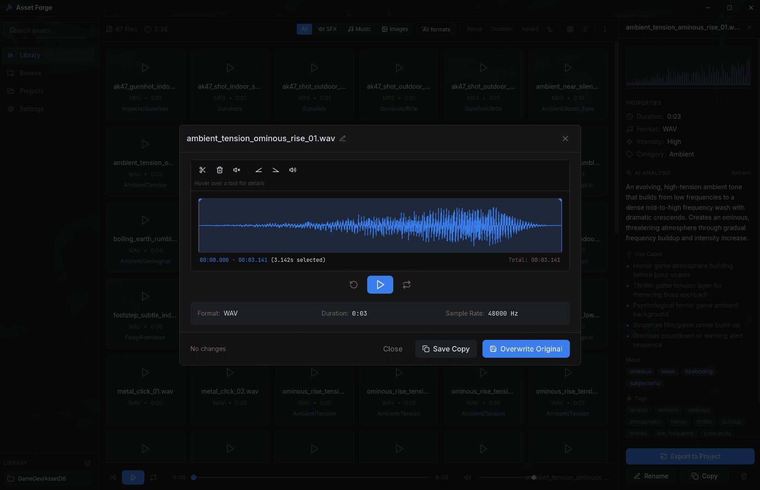Open the Browse section in the sidebar
The image size is (760, 490).
pyautogui.click(x=31, y=73)
